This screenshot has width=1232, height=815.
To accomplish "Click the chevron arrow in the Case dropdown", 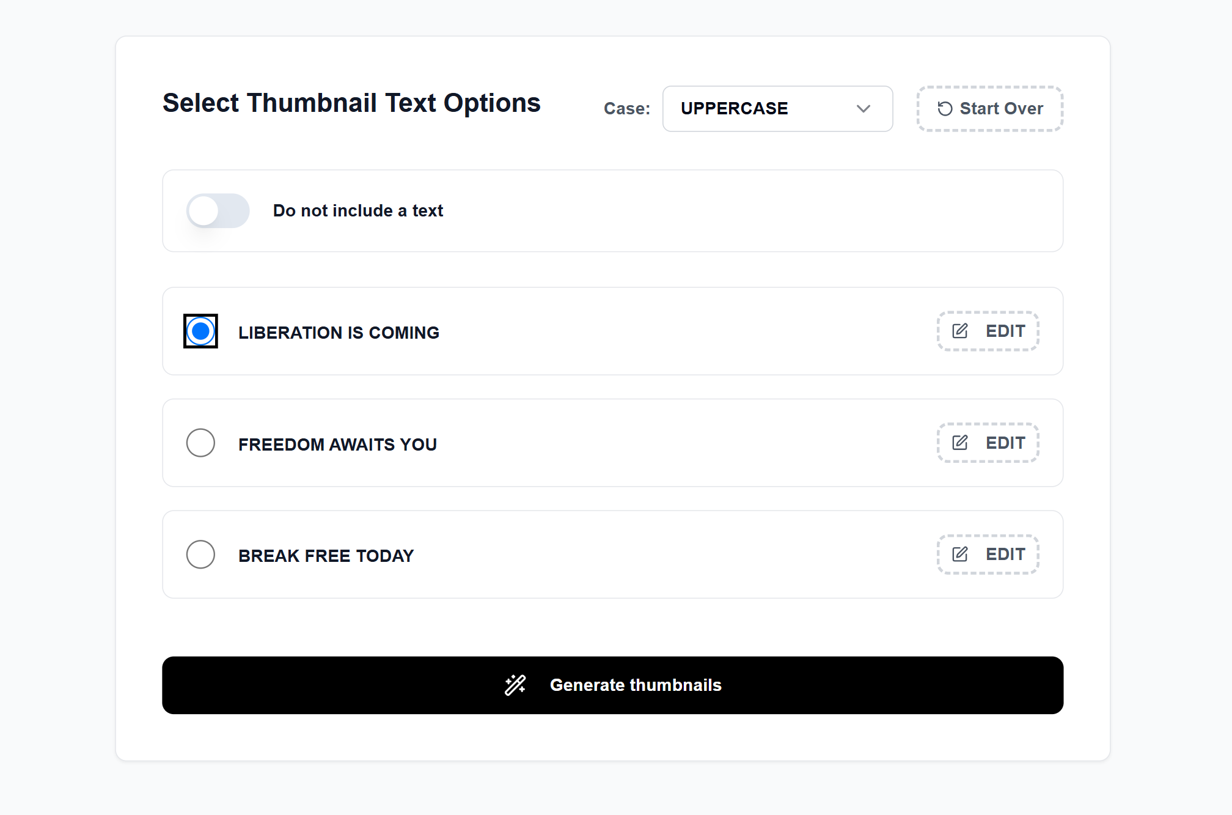I will pos(864,109).
